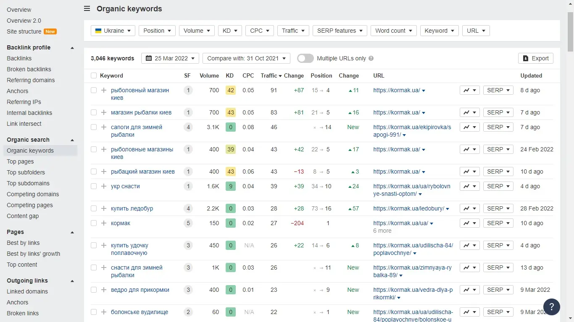Click the vertical page scrollbar
Viewport: 574px width, 322px height.
tap(570, 25)
